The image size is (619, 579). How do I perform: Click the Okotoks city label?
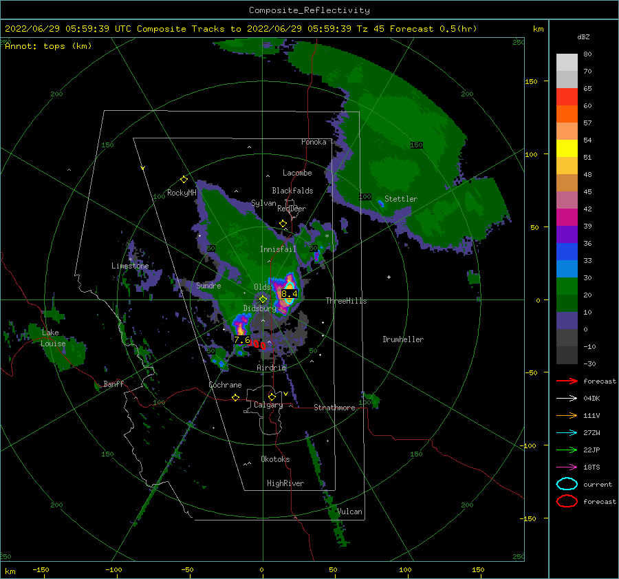[275, 459]
